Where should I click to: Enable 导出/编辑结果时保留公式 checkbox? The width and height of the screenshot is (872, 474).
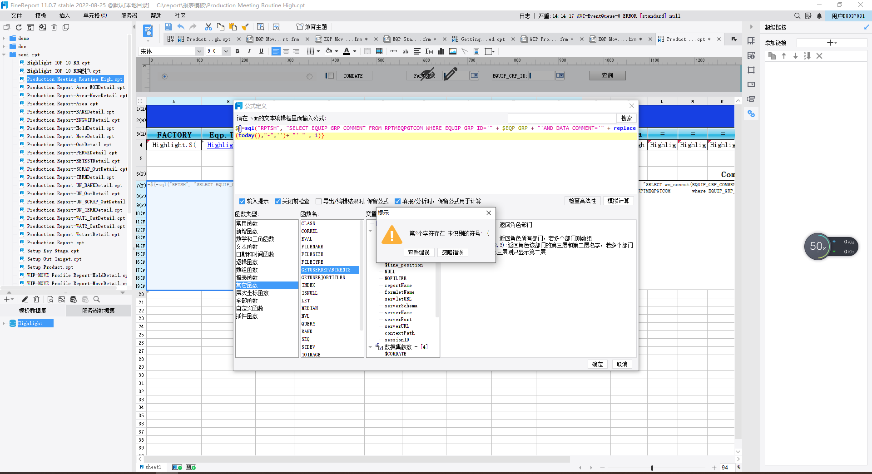pyautogui.click(x=318, y=201)
